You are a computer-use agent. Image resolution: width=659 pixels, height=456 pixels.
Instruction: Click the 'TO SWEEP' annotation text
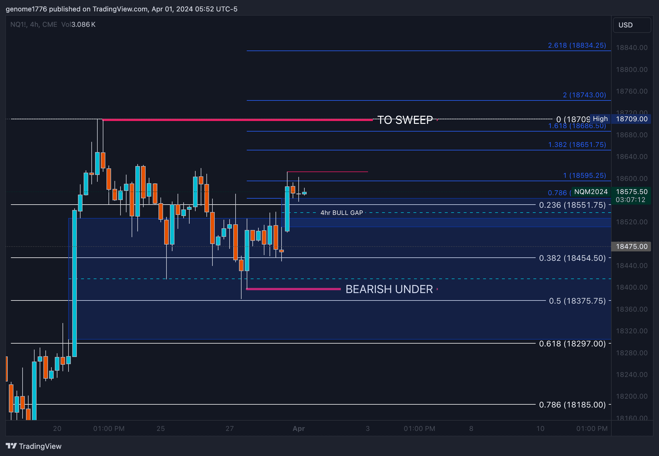pyautogui.click(x=405, y=120)
